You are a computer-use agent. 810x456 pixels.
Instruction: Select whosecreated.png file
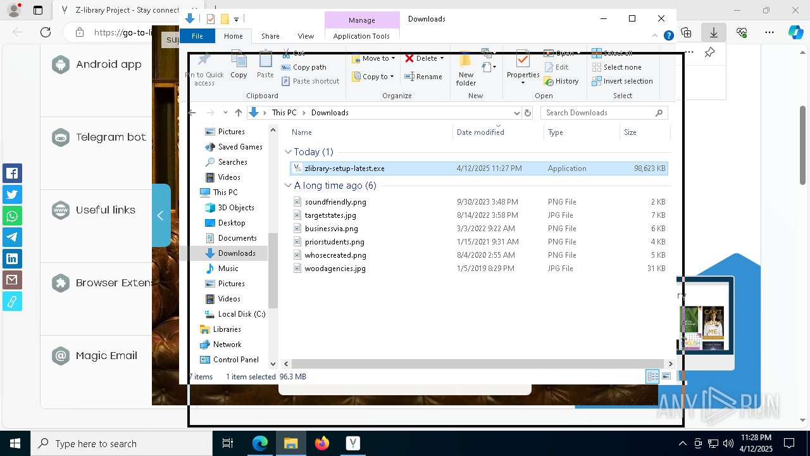[478, 255]
